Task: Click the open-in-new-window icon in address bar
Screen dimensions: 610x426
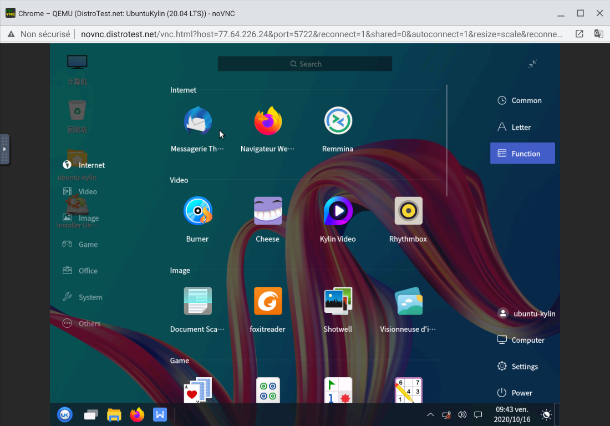Action: 579,34
